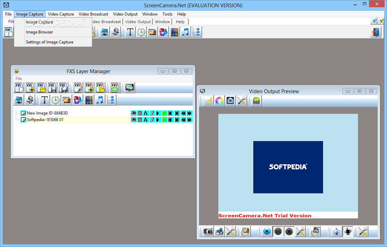
Task: Add webcam source from main toolbar
Action: 115,32
